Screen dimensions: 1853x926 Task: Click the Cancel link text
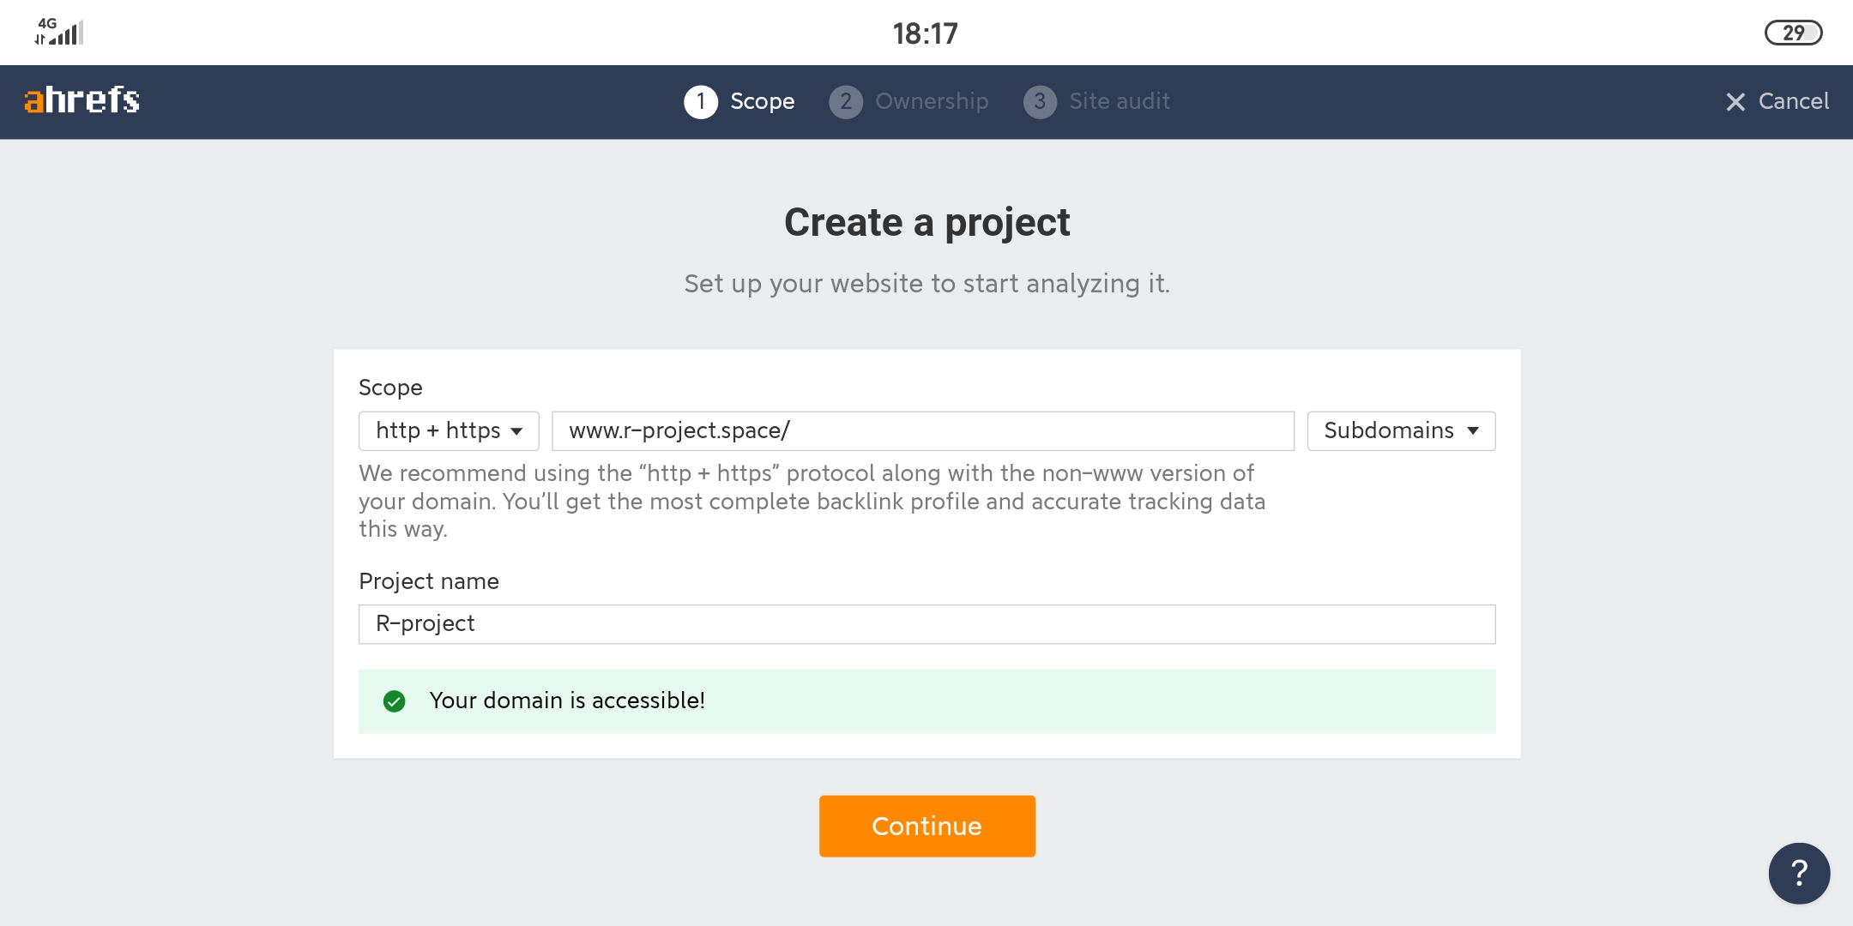[x=1793, y=101]
